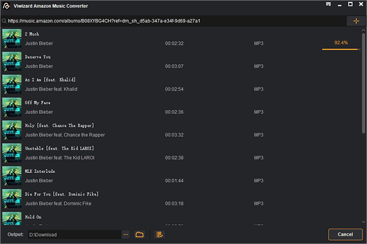Click the scrollbar up arrow
Screen dimensions: 367x244
tap(364, 30)
